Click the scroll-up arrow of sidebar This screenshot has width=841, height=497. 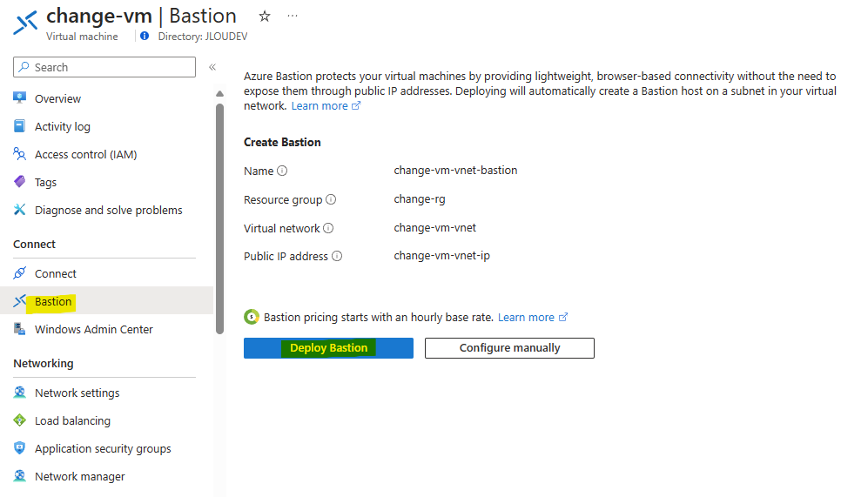220,94
